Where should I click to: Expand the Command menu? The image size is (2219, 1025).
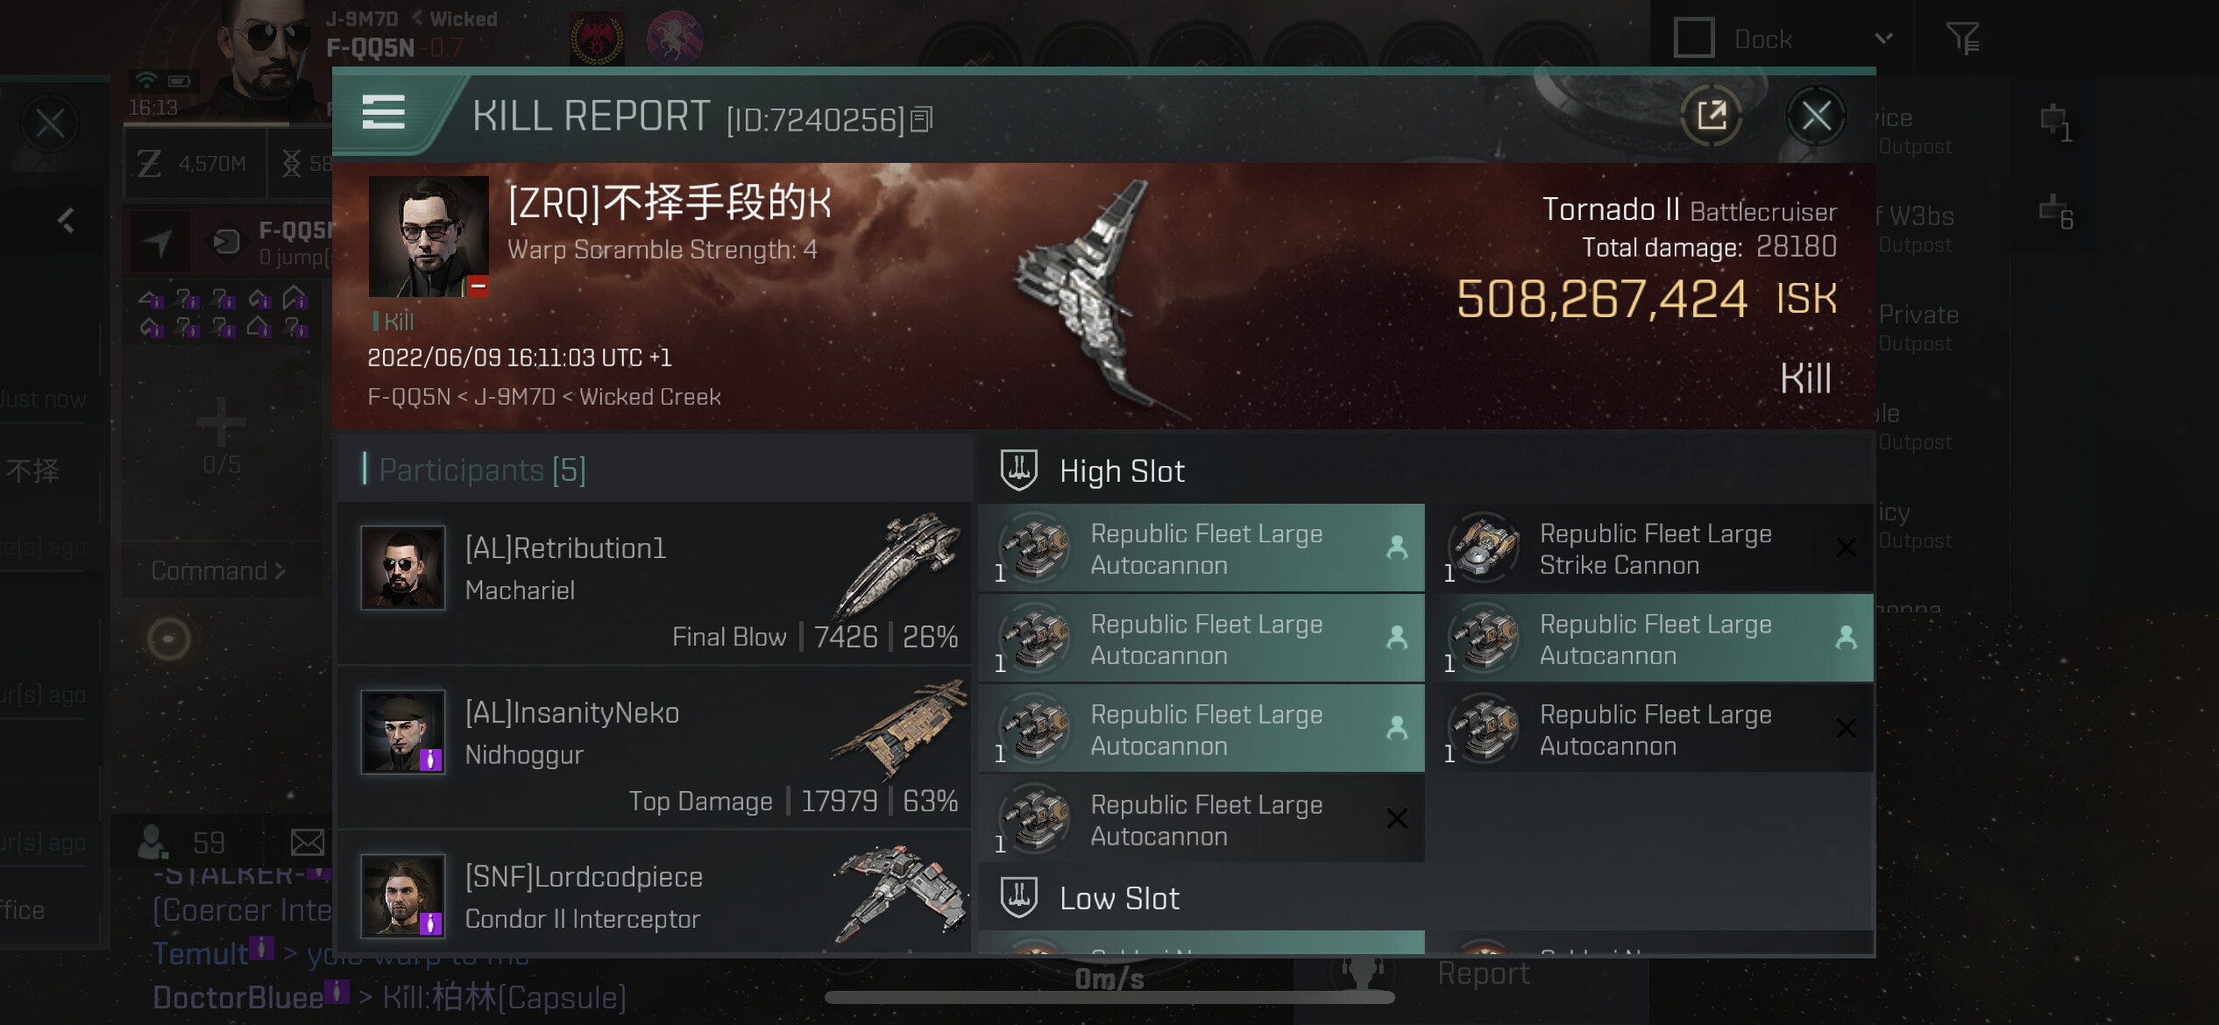coord(218,571)
